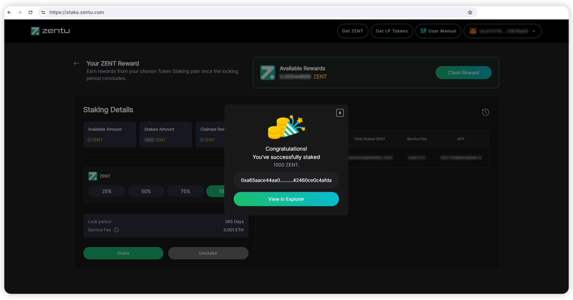This screenshot has height=300, width=573.
Task: Select the 75% amount option
Action: [185, 191]
